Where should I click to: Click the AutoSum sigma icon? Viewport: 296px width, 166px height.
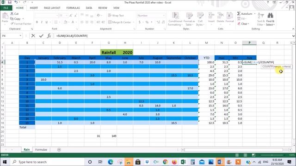click(x=239, y=14)
